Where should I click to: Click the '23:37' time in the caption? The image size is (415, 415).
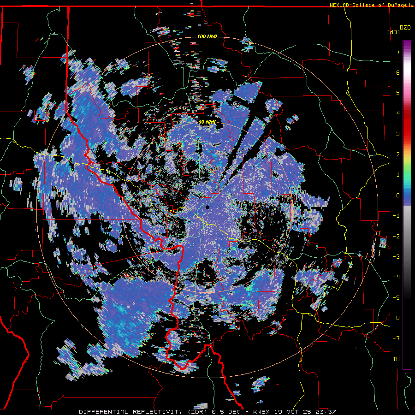(x=327, y=412)
